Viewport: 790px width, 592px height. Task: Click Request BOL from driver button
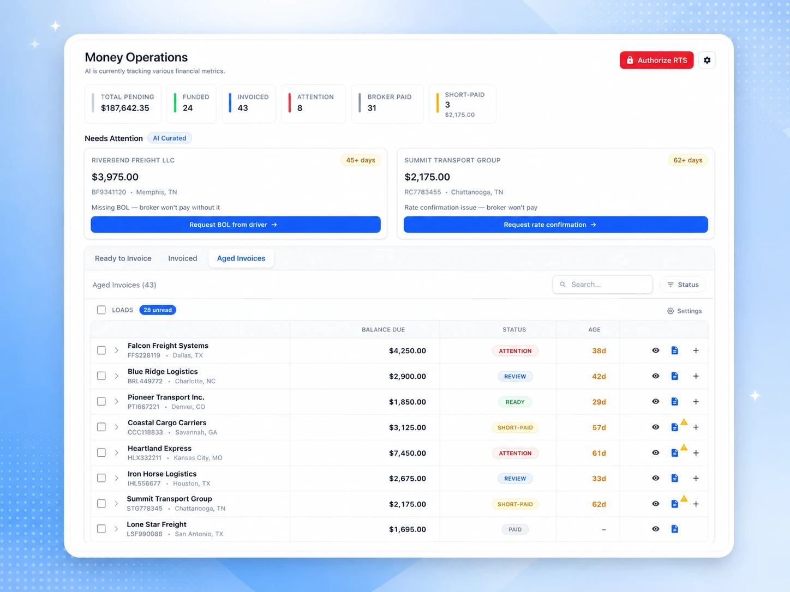tap(236, 225)
